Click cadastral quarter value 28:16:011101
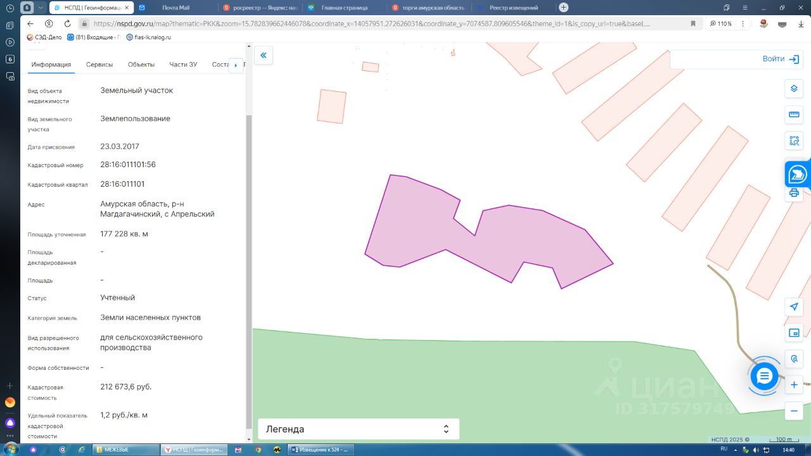Screen dimensions: 811x456 [122, 184]
